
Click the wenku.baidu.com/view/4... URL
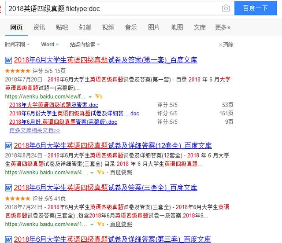[46, 173]
